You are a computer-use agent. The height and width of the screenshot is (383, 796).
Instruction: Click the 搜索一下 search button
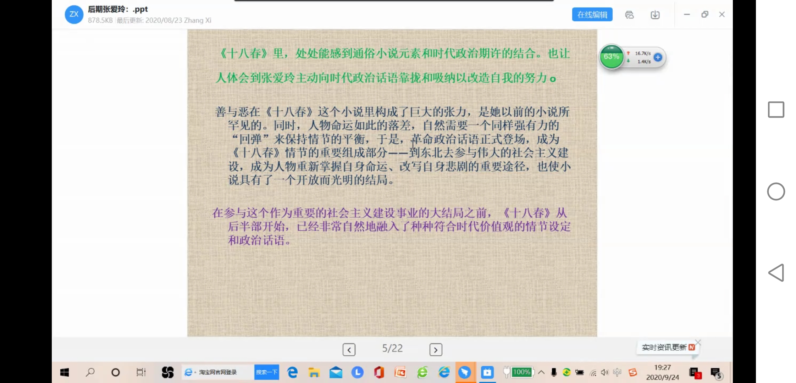coord(266,372)
